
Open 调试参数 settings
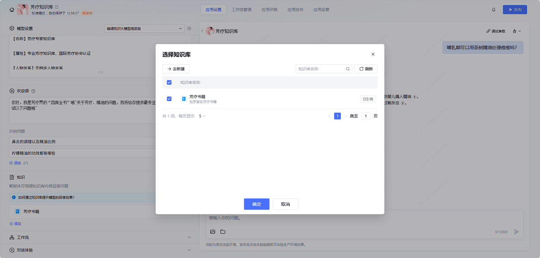click(496, 31)
